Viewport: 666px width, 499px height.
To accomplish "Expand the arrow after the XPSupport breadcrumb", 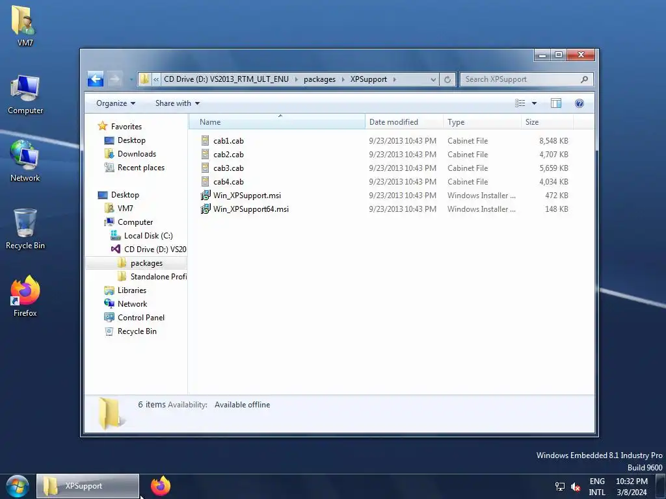I will (395, 79).
